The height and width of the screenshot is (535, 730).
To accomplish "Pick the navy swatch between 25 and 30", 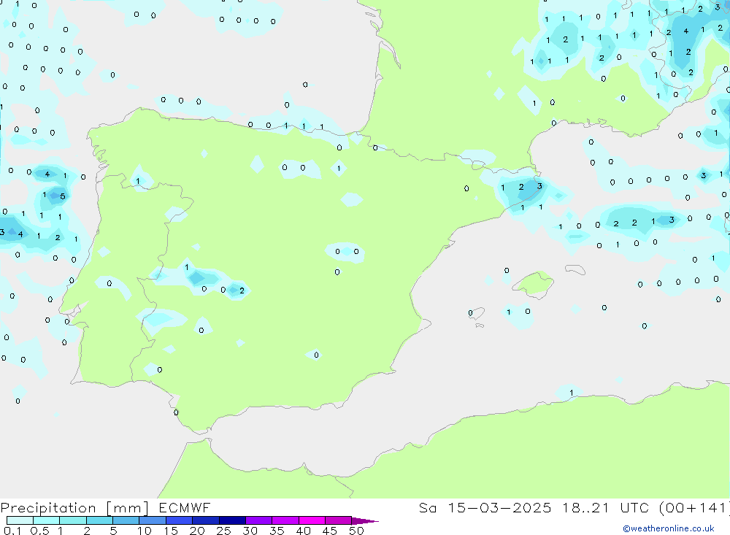I will point(232,520).
